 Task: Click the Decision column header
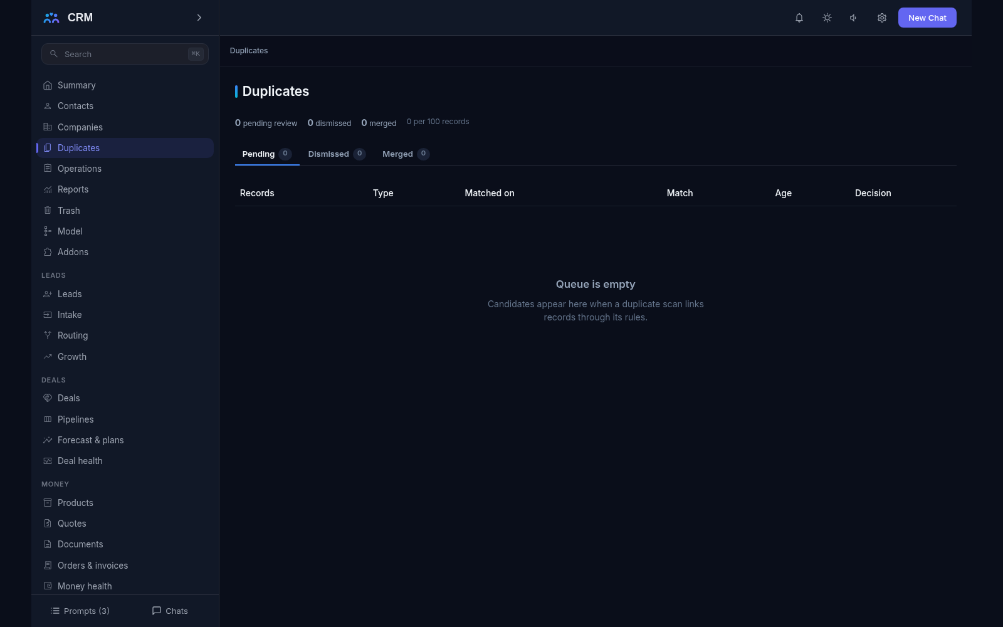click(873, 193)
